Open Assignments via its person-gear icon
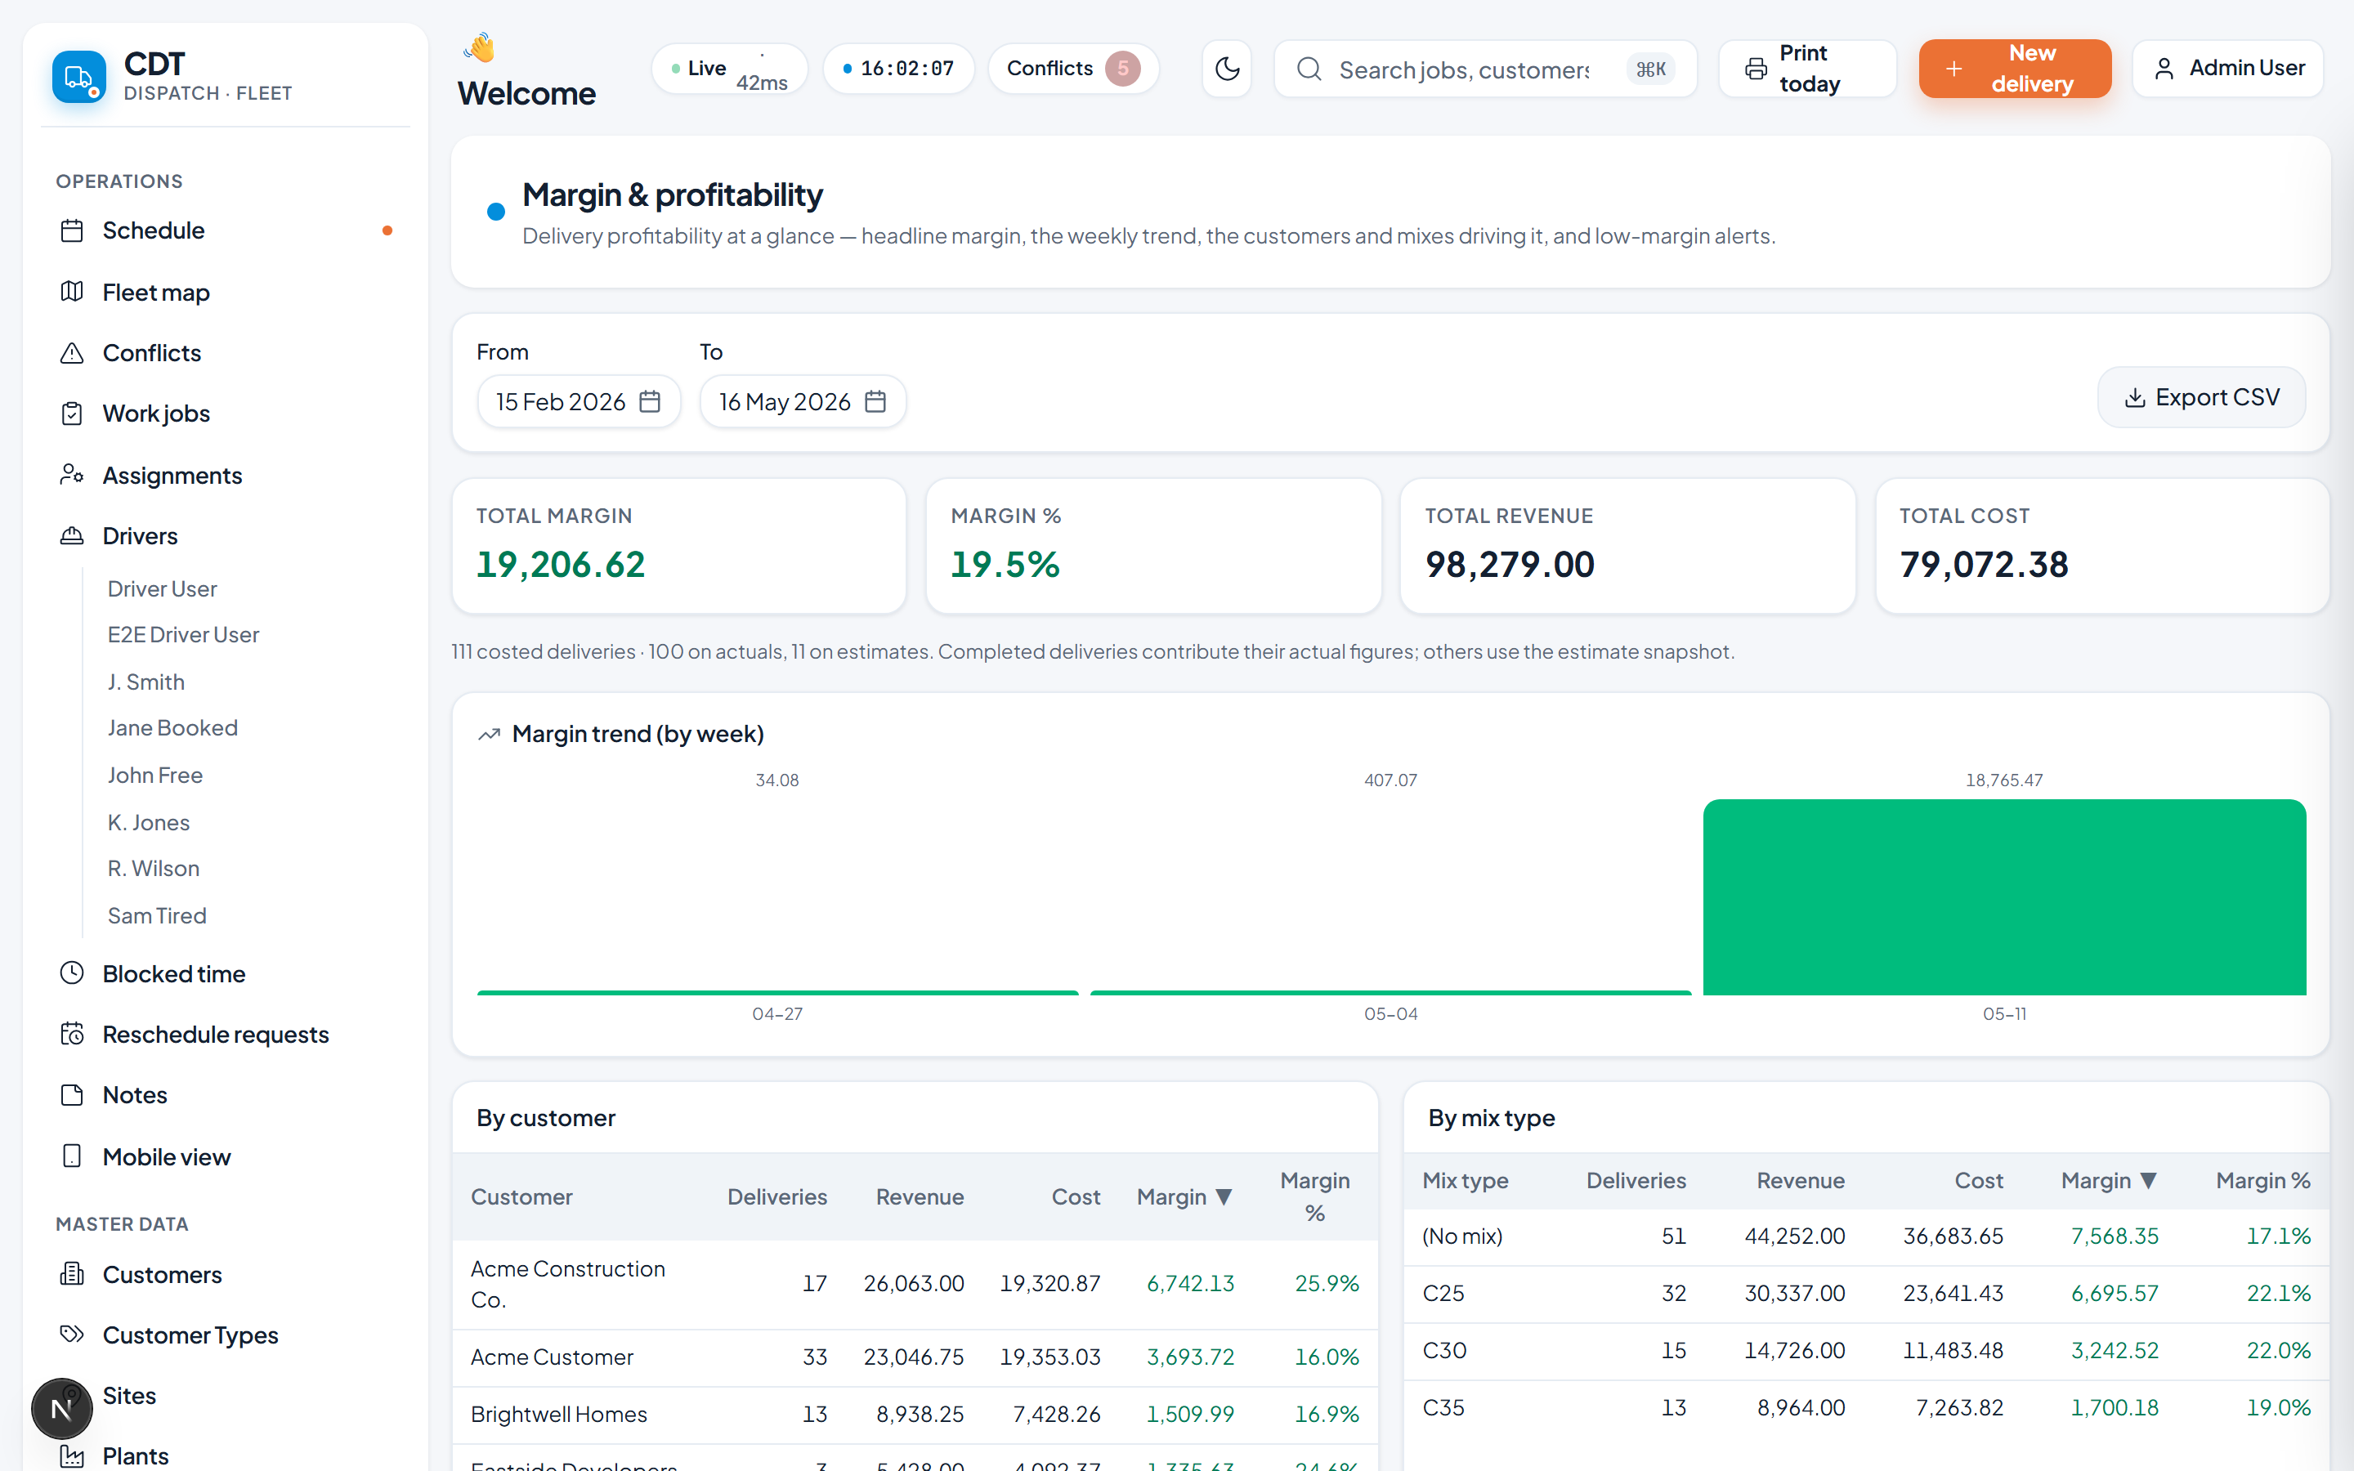The height and width of the screenshot is (1471, 2354). pyautogui.click(x=72, y=475)
